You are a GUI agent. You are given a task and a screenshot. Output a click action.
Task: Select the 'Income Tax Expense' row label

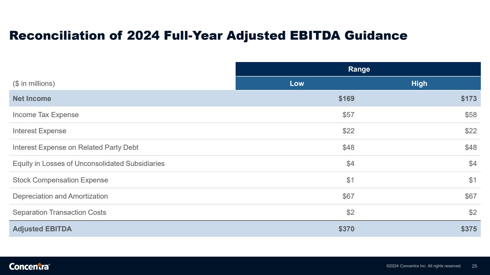point(46,115)
